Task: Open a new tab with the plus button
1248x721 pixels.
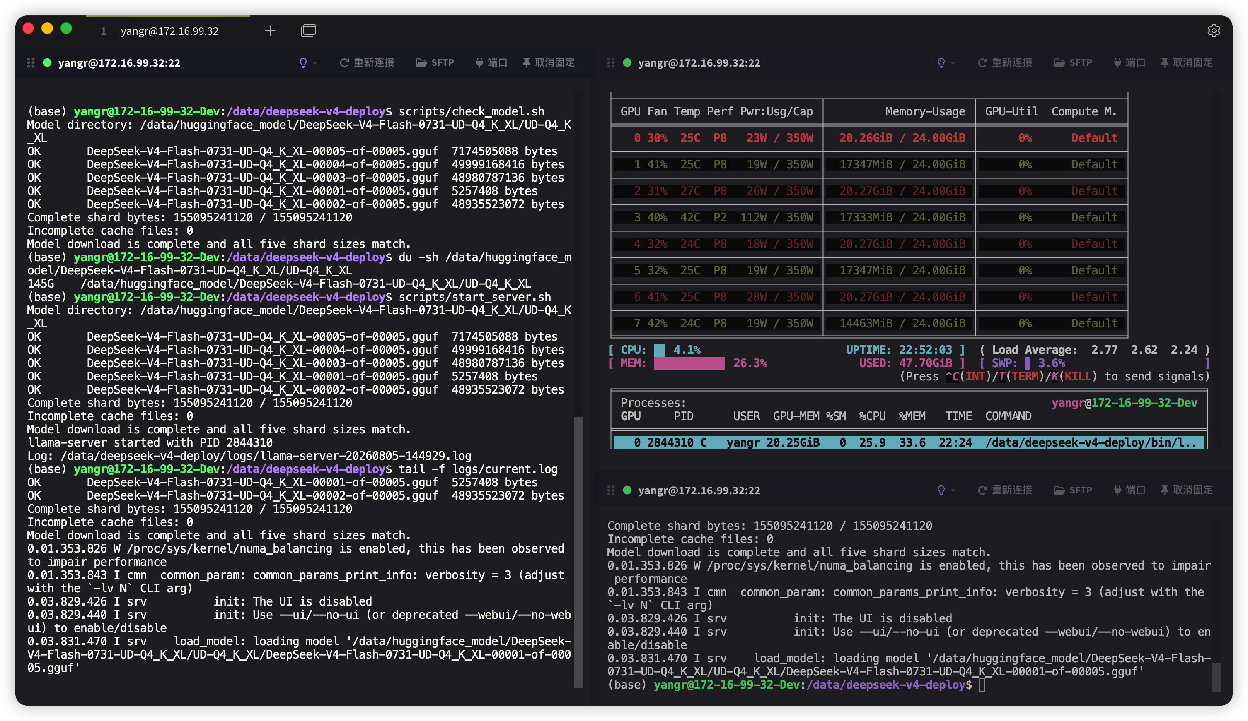Action: [270, 31]
